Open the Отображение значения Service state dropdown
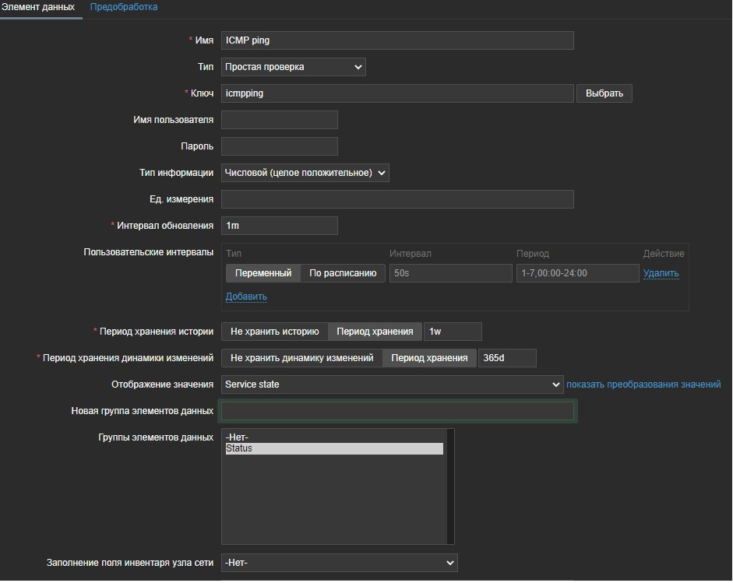This screenshot has height=583, width=733. (392, 385)
